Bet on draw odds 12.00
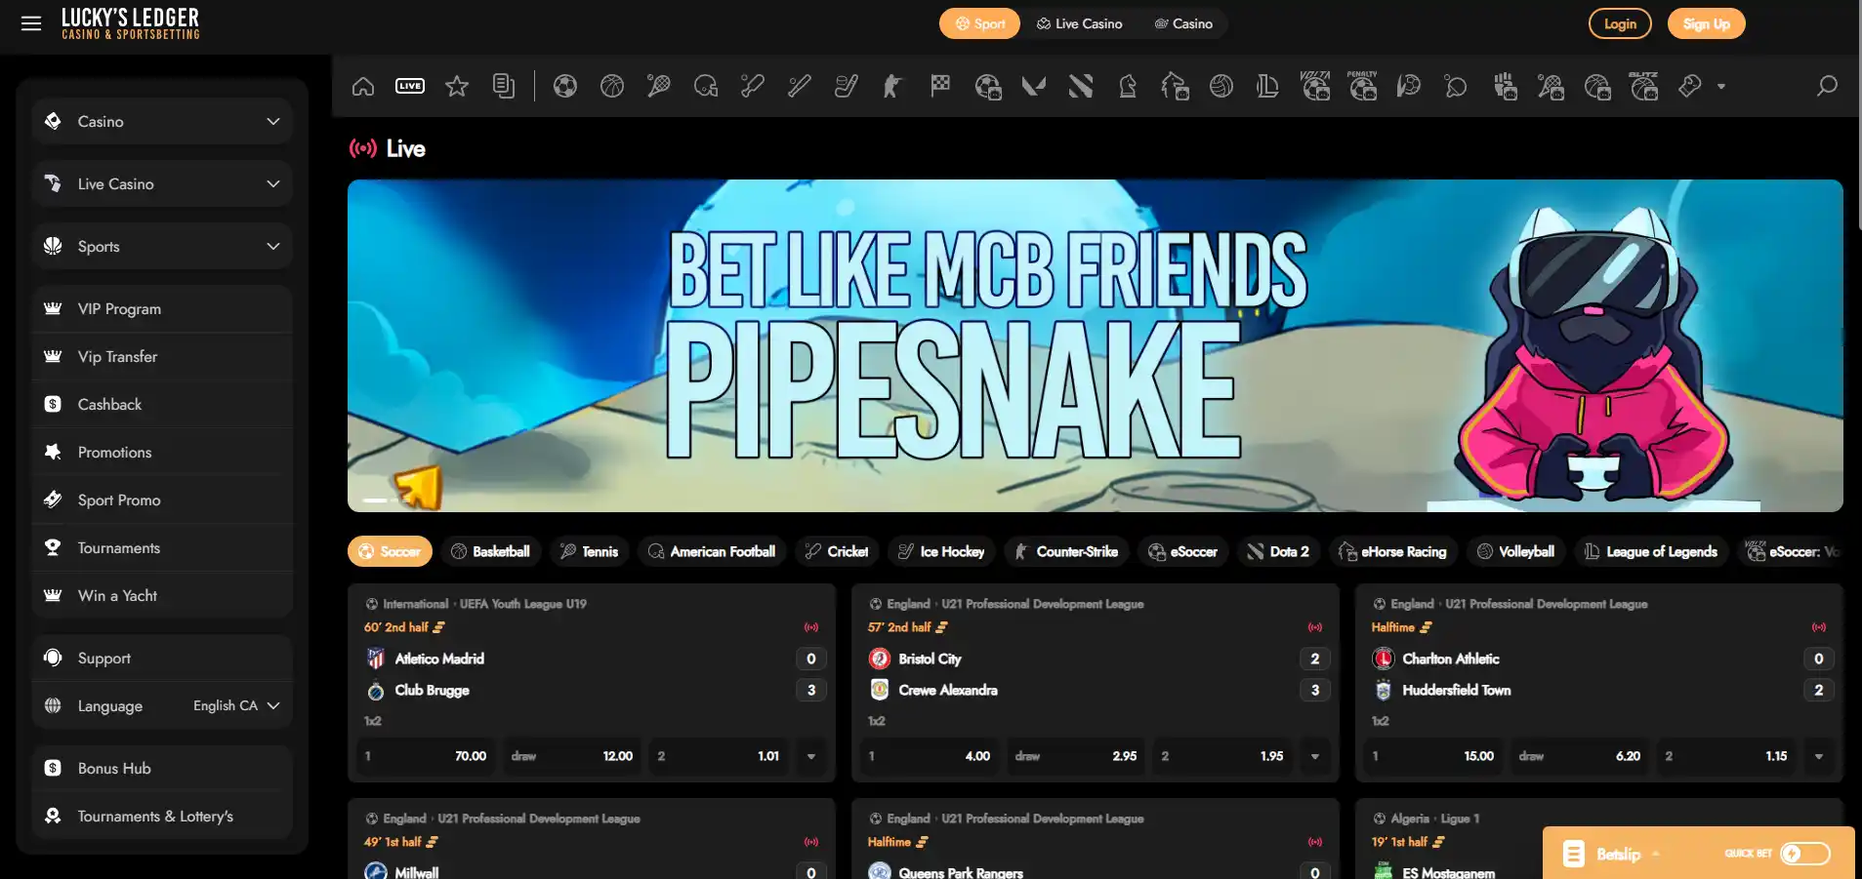The height and width of the screenshot is (879, 1862). point(572,756)
